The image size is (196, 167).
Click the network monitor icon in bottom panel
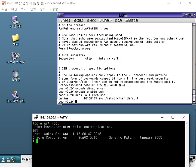192,159
